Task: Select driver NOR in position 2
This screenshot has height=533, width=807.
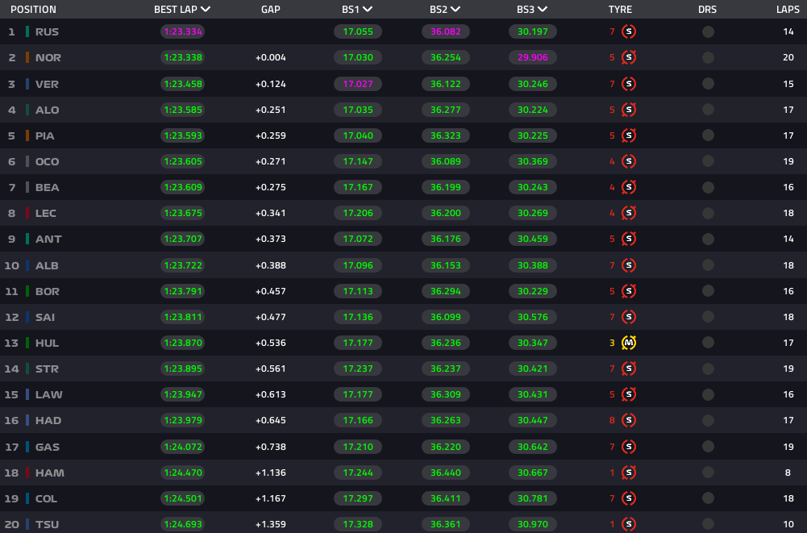Action: pyautogui.click(x=48, y=58)
